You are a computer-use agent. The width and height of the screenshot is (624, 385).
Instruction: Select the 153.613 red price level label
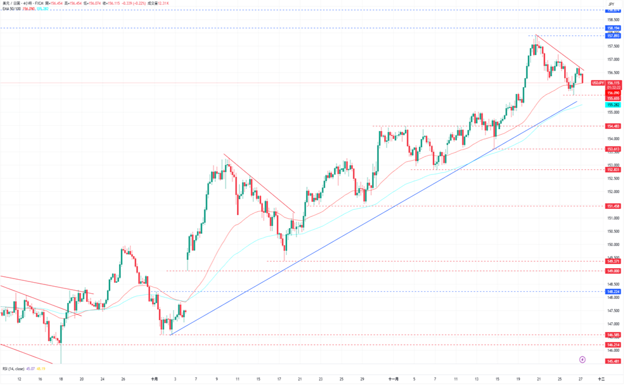coord(612,149)
